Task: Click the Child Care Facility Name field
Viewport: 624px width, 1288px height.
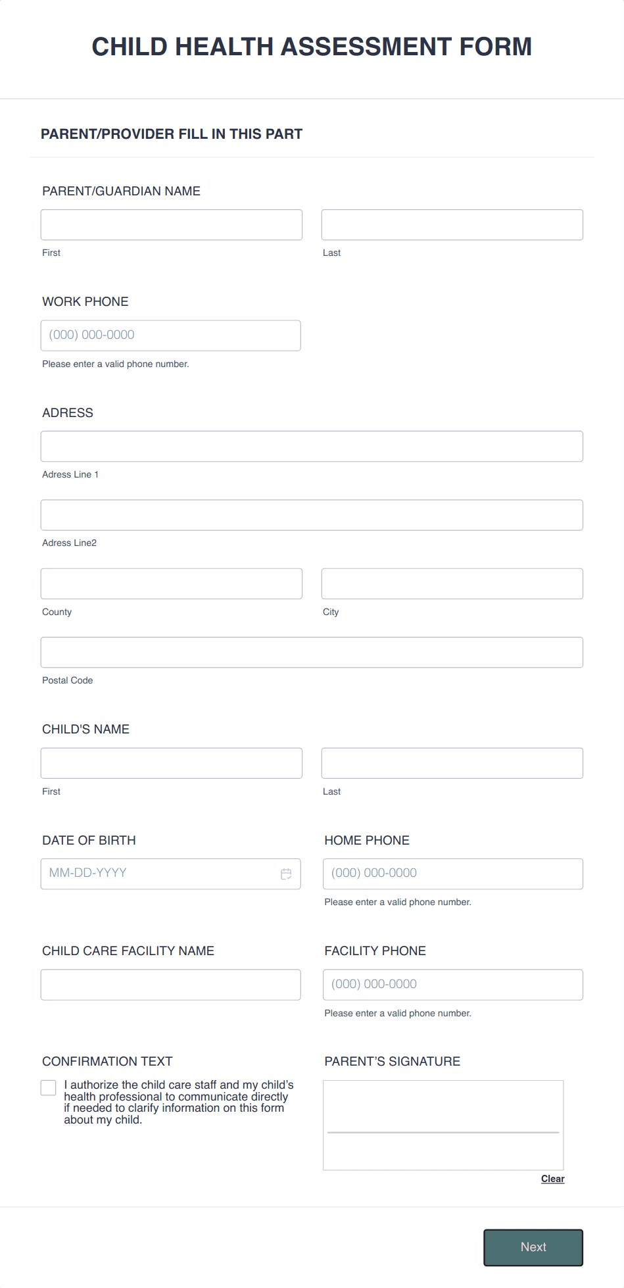Action: pos(170,984)
